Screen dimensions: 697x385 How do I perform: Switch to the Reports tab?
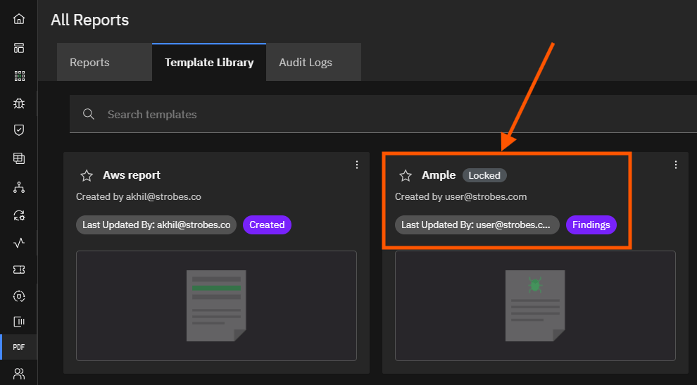pyautogui.click(x=104, y=62)
